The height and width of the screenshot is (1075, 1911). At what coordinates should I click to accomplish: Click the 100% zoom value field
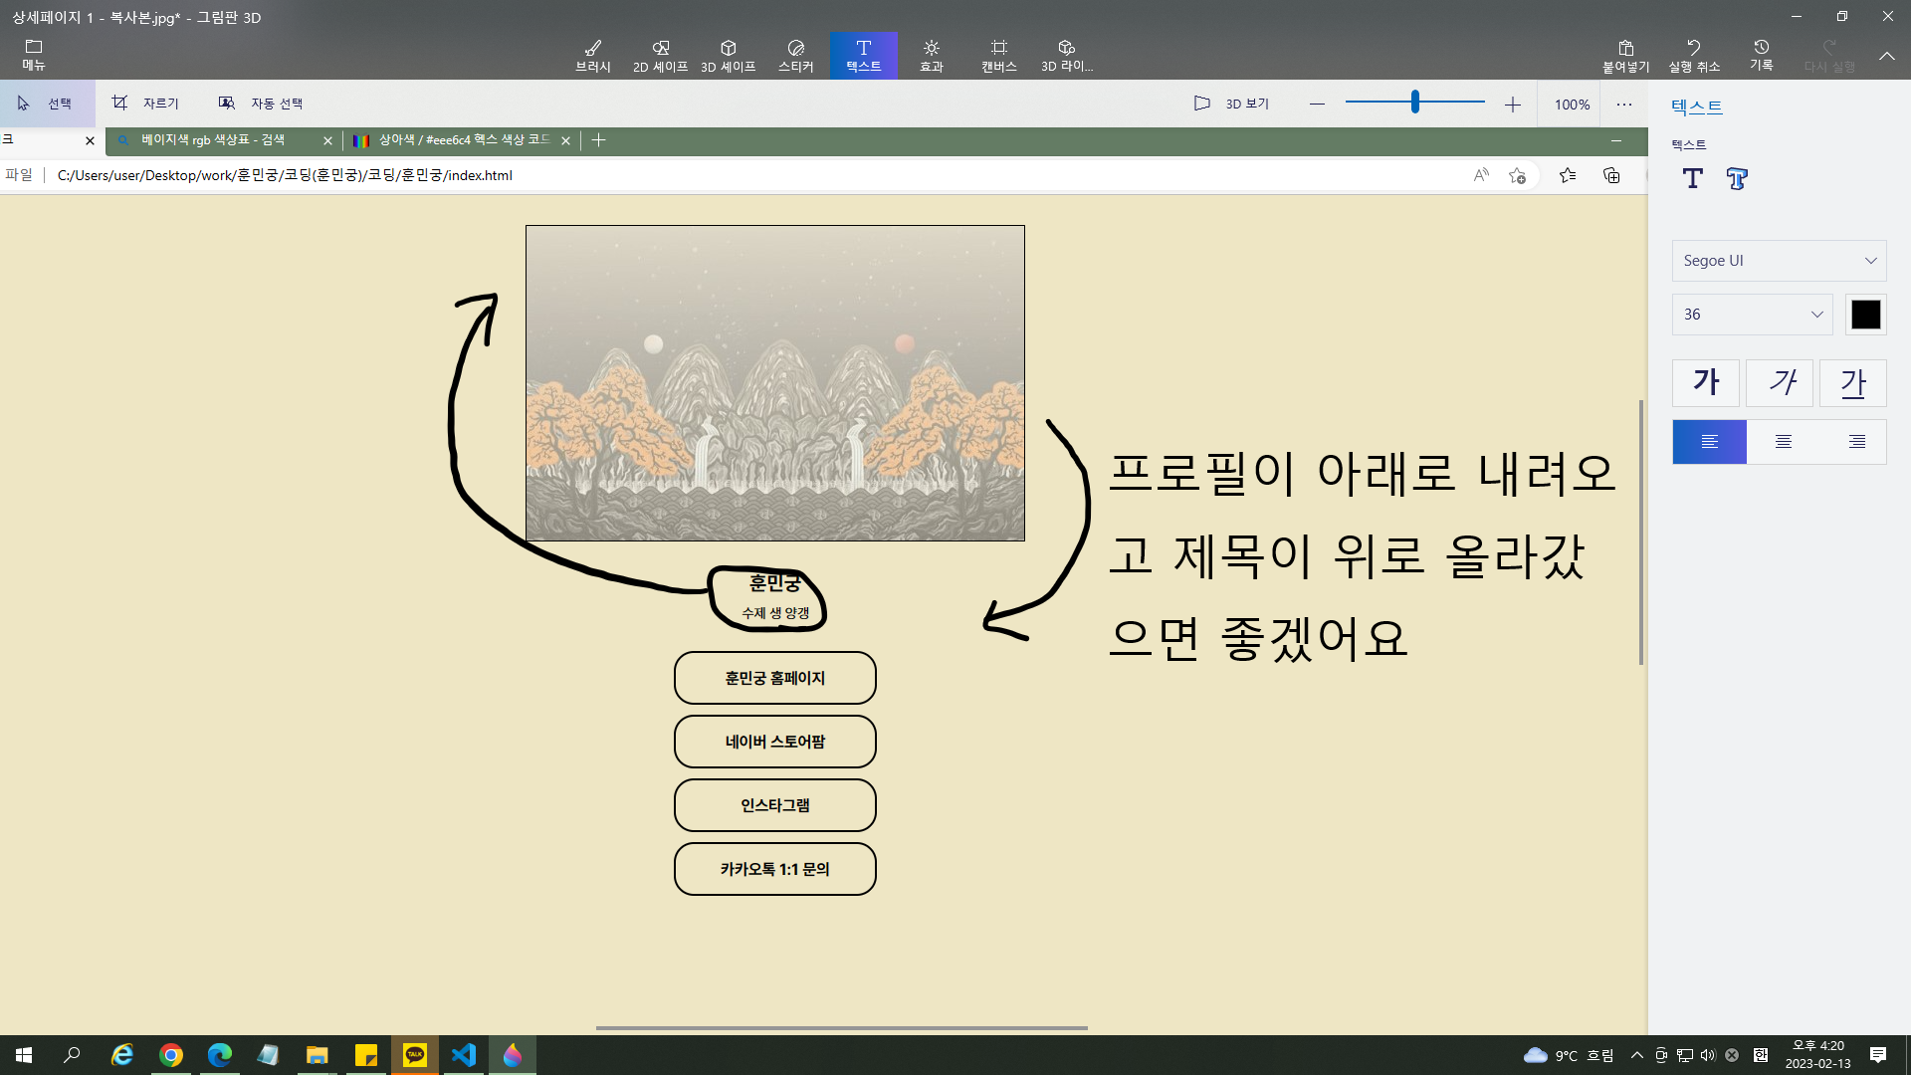1572,104
